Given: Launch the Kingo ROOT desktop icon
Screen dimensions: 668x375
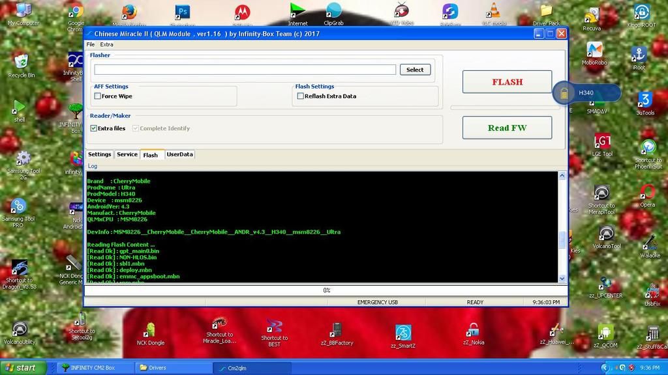Looking at the screenshot, I should [641, 13].
